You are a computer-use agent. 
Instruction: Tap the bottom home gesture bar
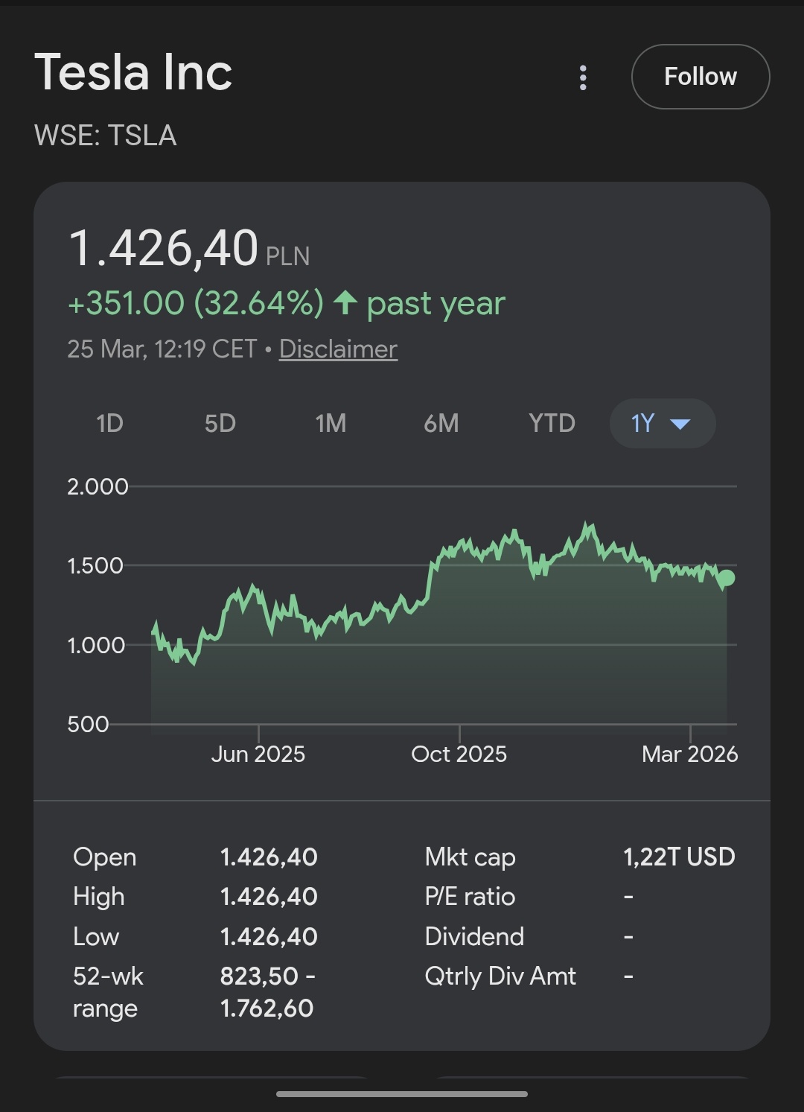pyautogui.click(x=402, y=1094)
